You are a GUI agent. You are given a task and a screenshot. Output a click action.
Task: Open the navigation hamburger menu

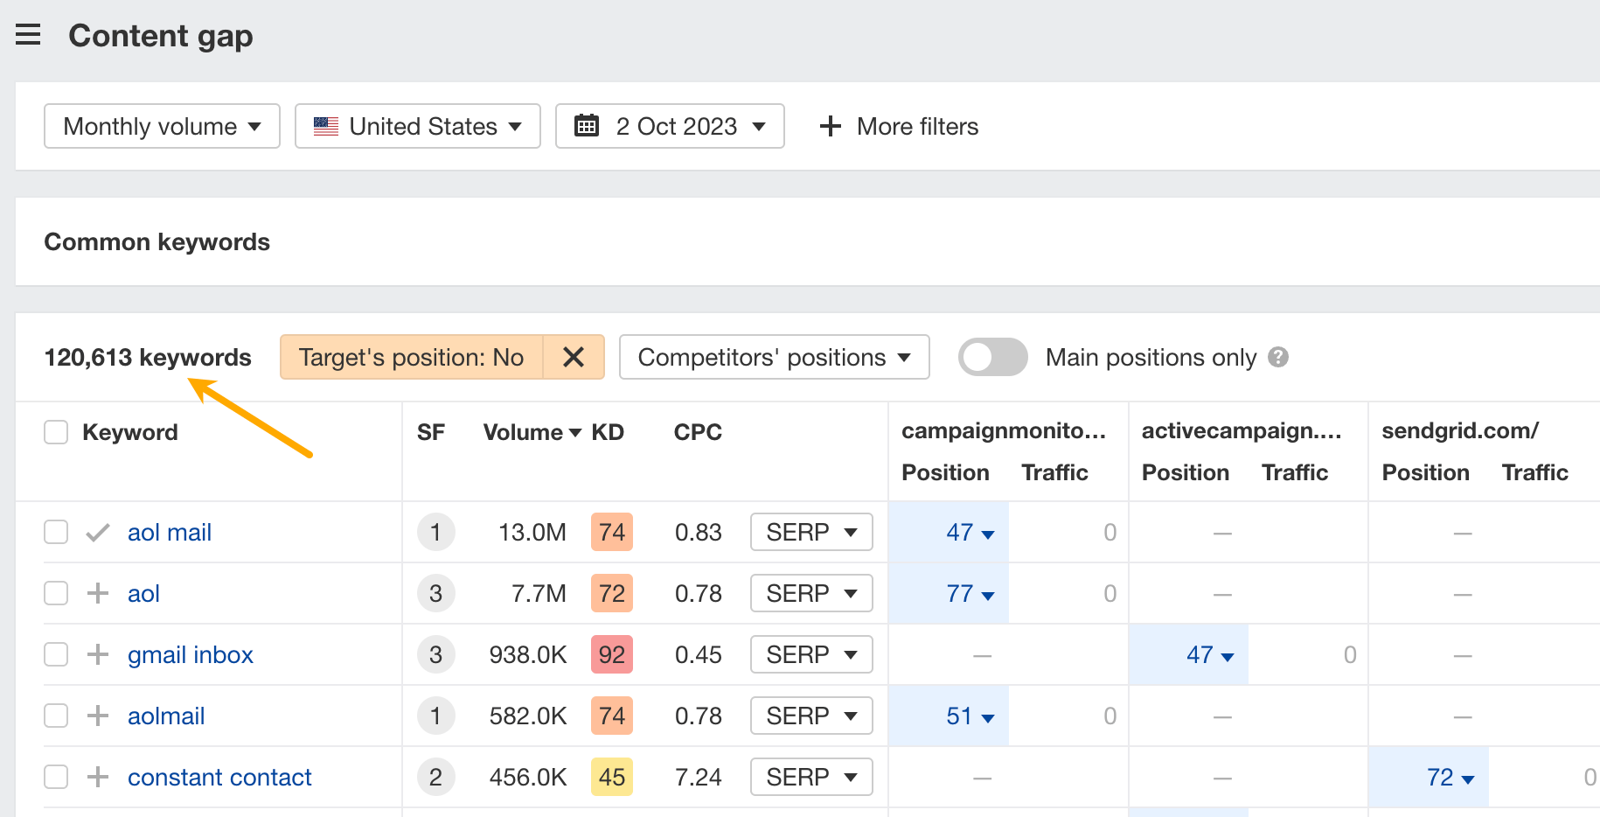pyautogui.click(x=29, y=35)
